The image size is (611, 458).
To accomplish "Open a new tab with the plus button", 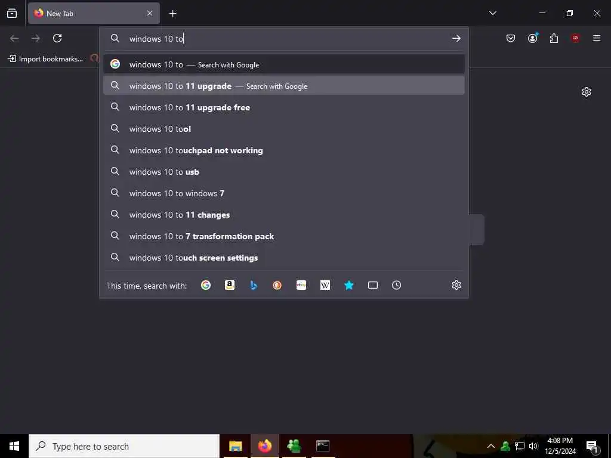I will tap(172, 14).
